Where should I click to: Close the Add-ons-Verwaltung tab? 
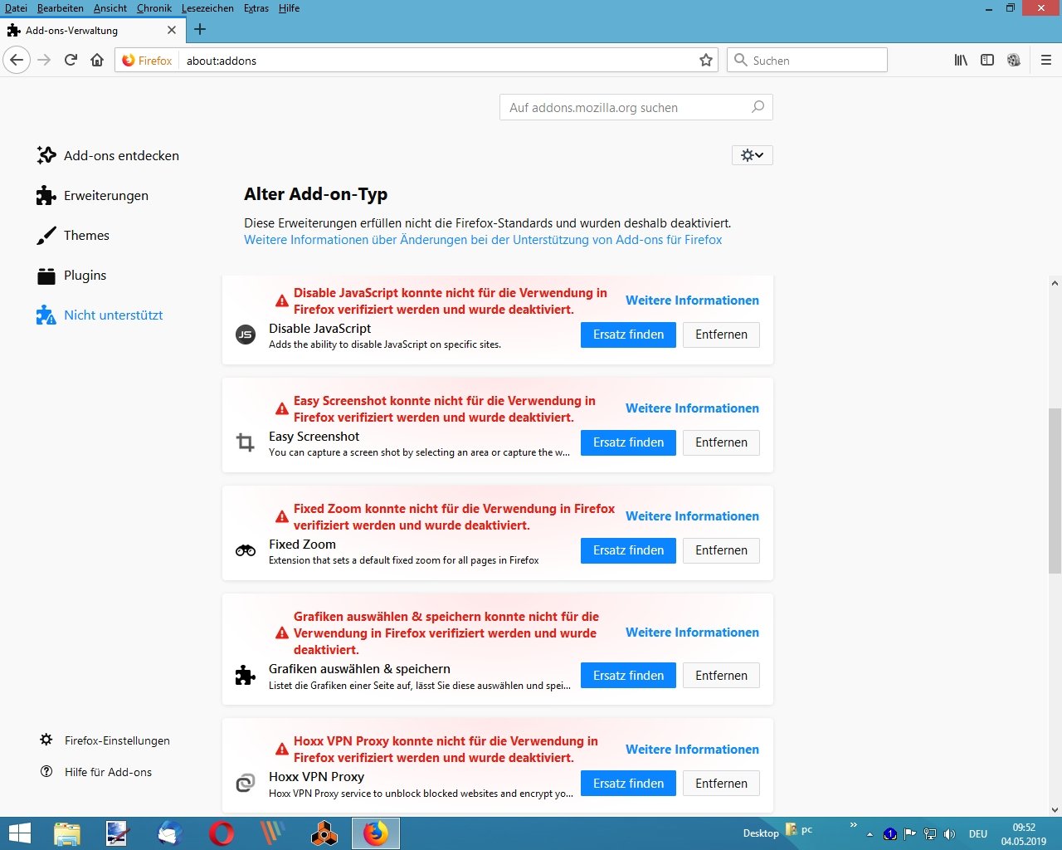tap(172, 30)
